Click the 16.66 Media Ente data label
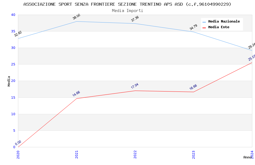The width and height of the screenshot is (255, 165). click(x=193, y=87)
